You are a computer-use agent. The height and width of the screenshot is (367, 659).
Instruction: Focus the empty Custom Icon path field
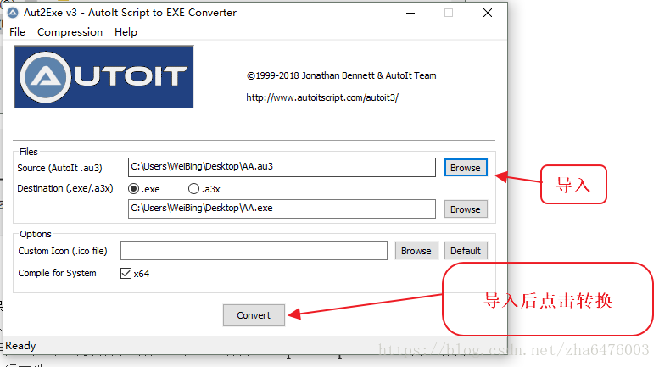pyautogui.click(x=254, y=250)
